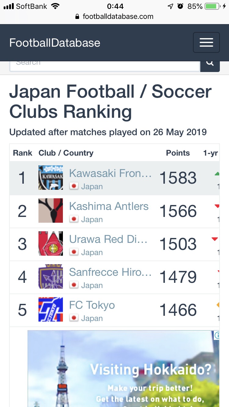The width and height of the screenshot is (229, 407).
Task: Tap the FC Tokyo club crest
Action: tap(51, 309)
